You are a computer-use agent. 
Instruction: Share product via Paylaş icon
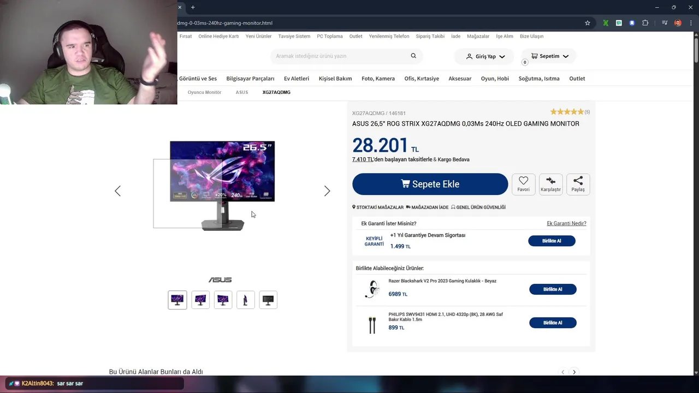[578, 184]
